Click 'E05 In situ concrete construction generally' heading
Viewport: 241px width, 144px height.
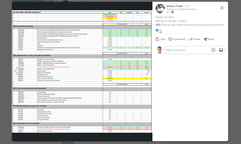[29, 88]
